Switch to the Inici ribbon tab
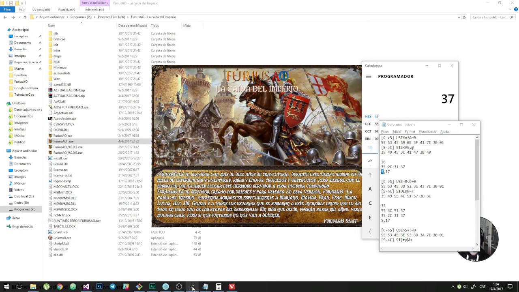This screenshot has width=519, height=292. pos(21,9)
